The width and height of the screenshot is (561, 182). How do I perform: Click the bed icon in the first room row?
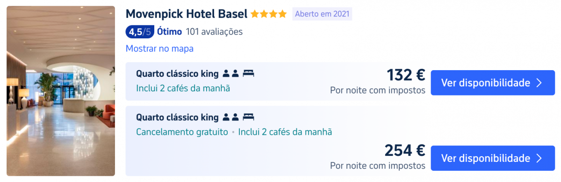tap(248, 73)
